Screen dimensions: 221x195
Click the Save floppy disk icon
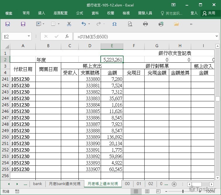click(23, 24)
